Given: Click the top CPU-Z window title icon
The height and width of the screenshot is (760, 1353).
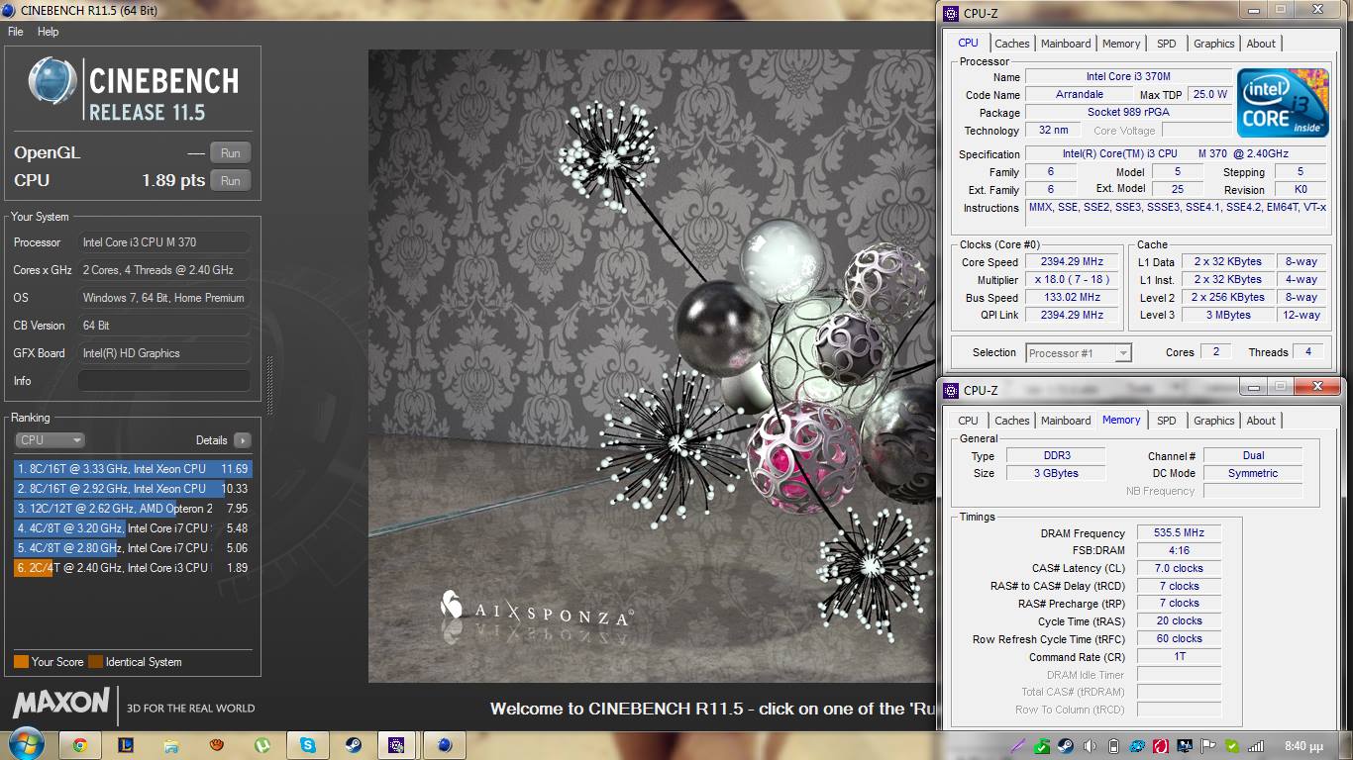Looking at the screenshot, I should (x=951, y=14).
